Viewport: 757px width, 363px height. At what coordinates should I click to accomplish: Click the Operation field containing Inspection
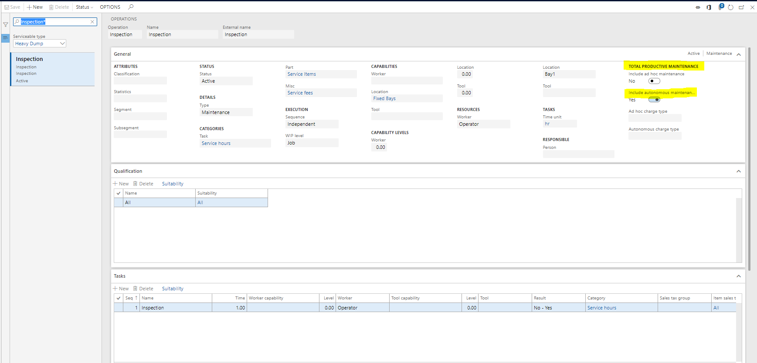click(x=125, y=34)
